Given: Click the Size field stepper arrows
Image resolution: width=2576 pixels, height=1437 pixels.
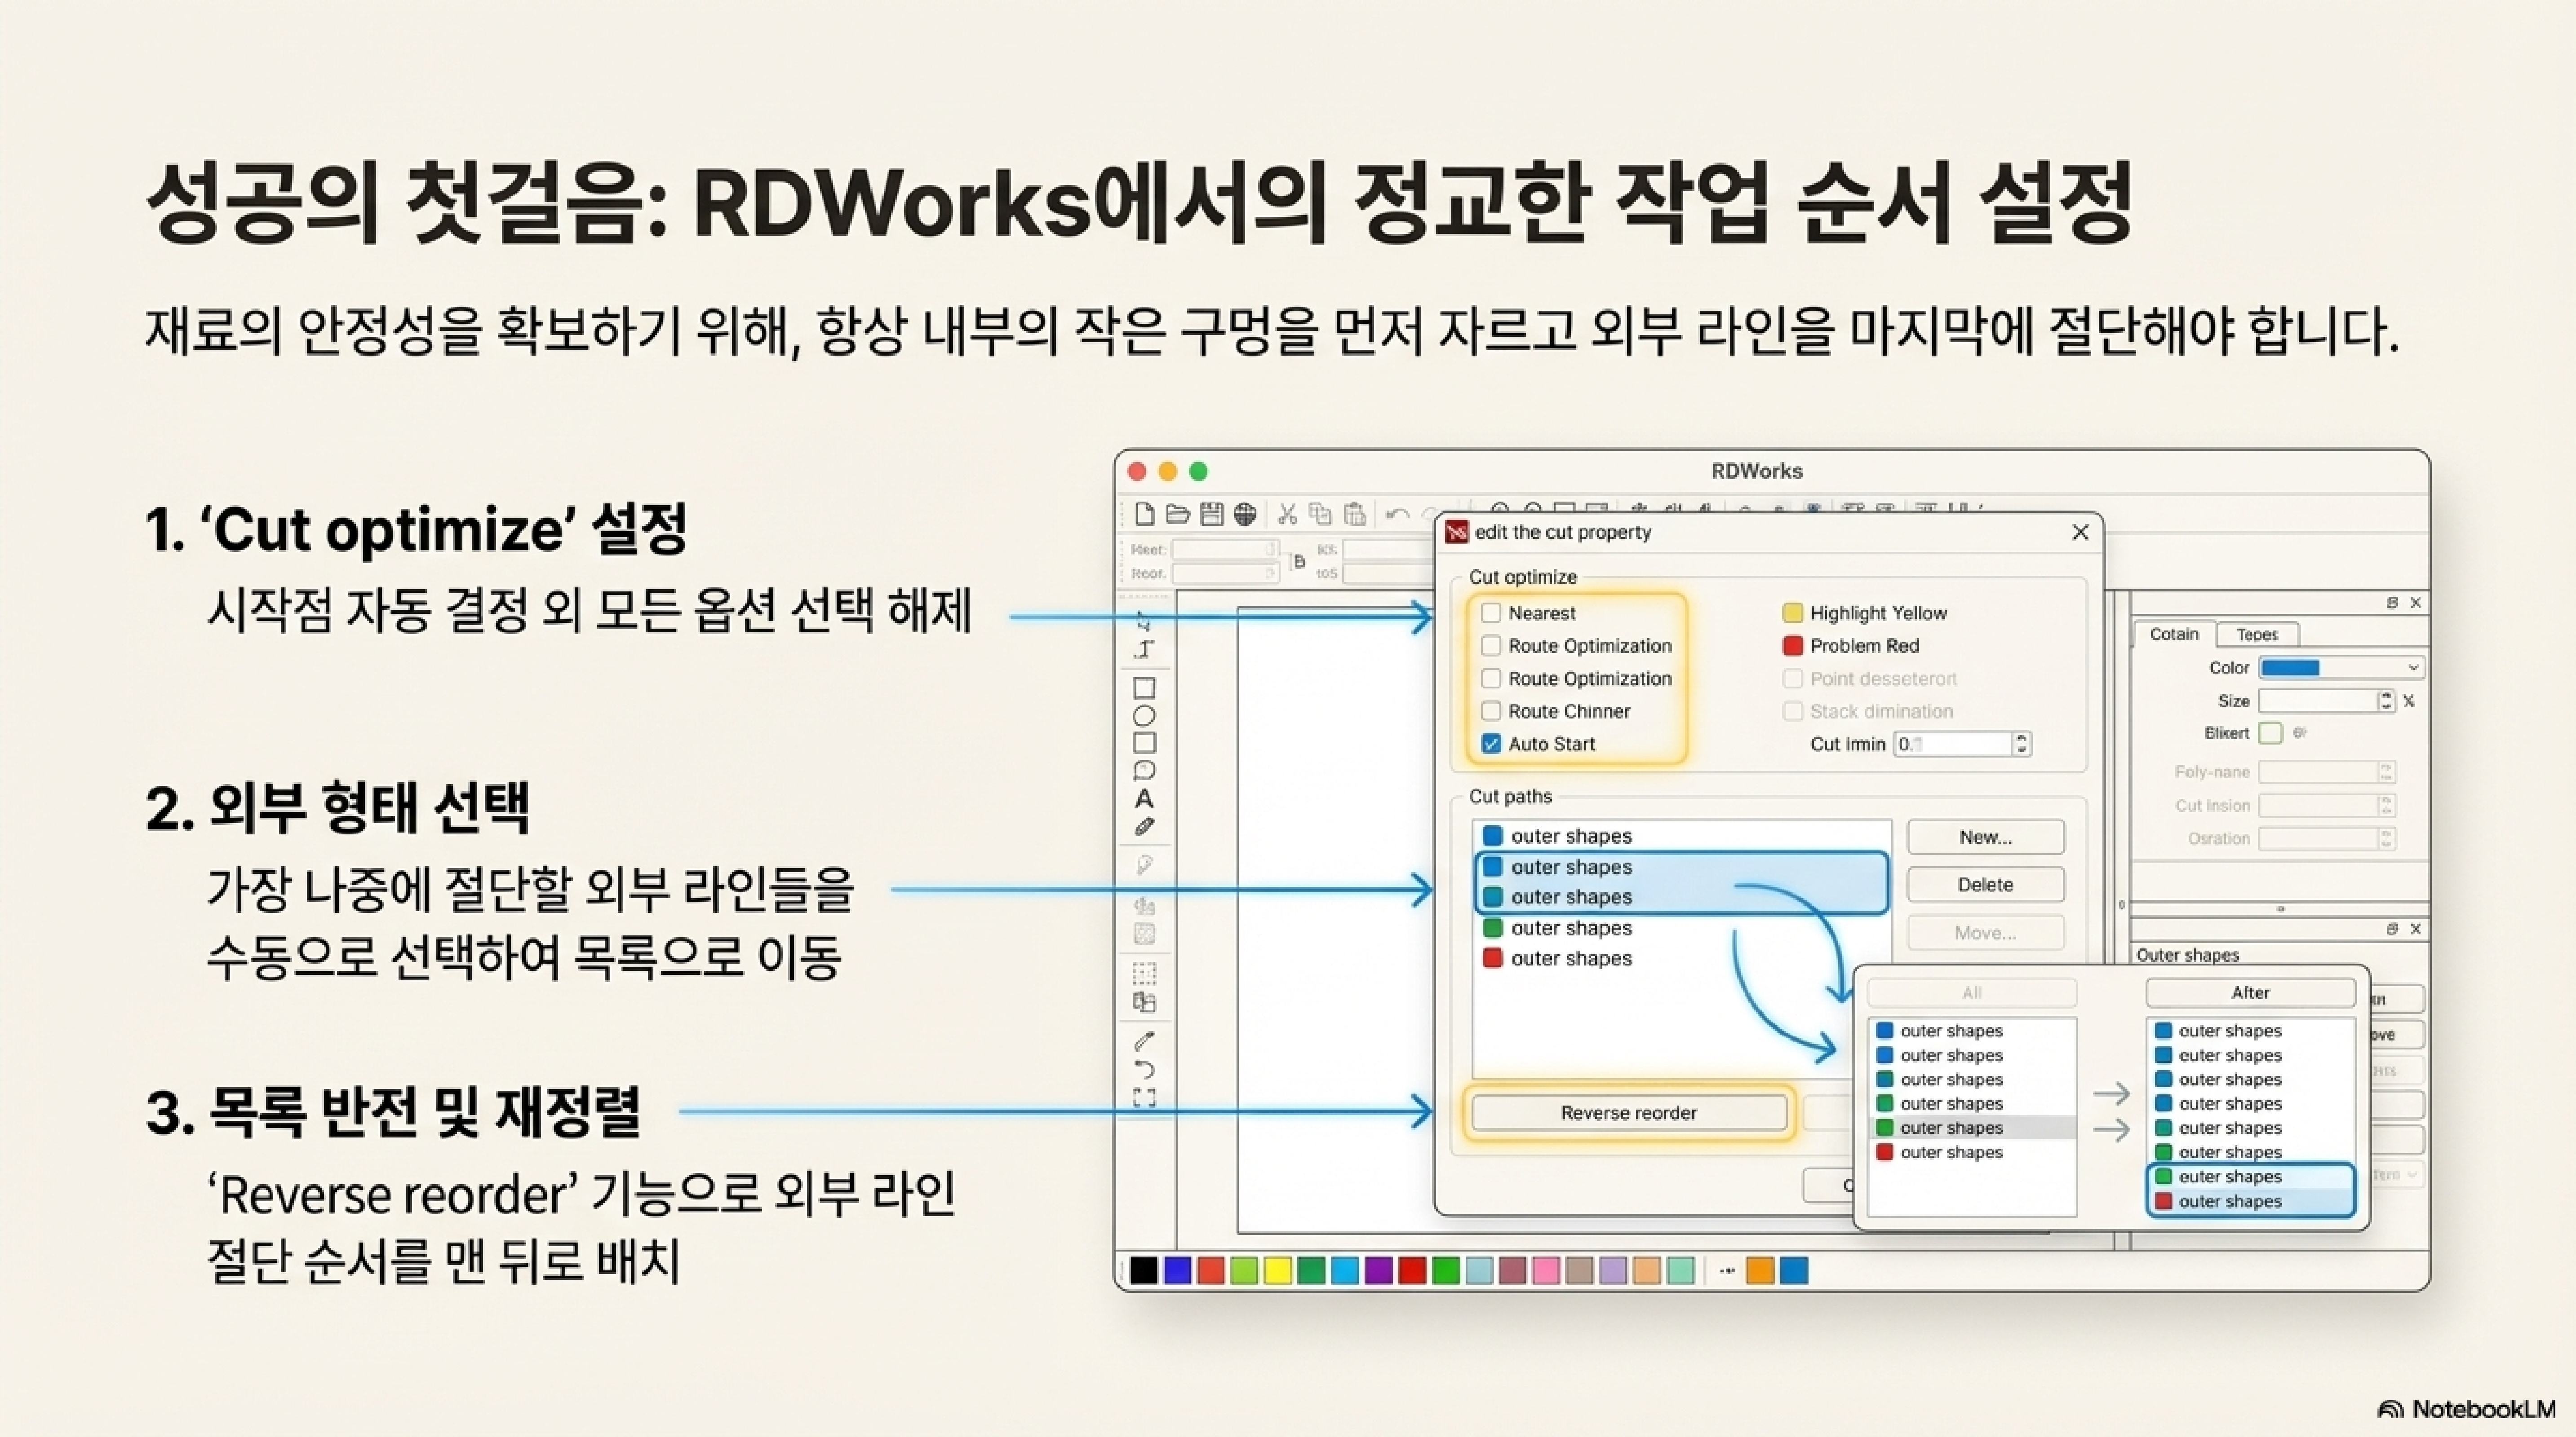Looking at the screenshot, I should (2386, 701).
